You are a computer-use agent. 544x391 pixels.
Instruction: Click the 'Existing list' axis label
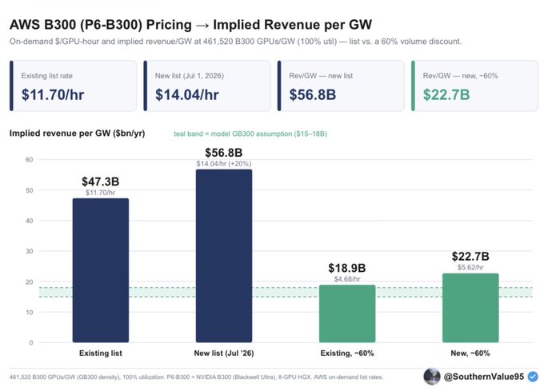tap(101, 353)
